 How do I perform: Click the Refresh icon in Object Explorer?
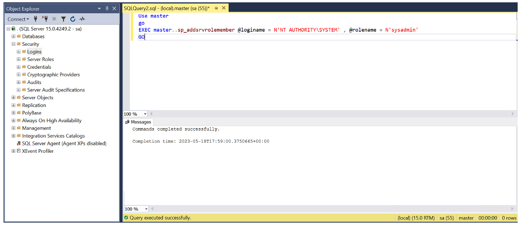pyautogui.click(x=73, y=19)
